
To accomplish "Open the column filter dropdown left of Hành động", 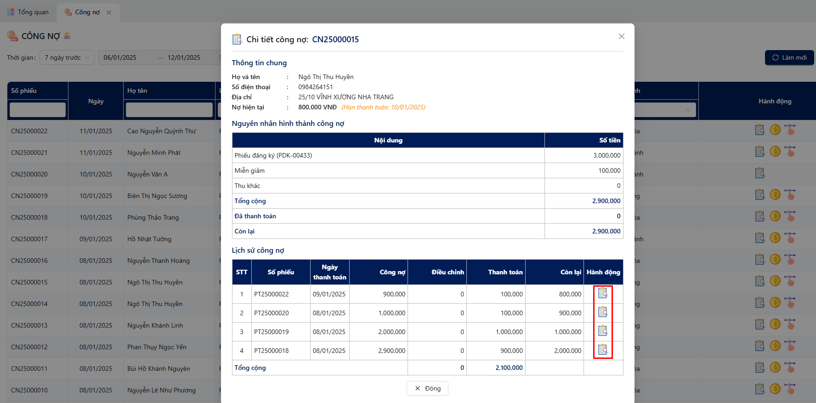I will [x=665, y=109].
